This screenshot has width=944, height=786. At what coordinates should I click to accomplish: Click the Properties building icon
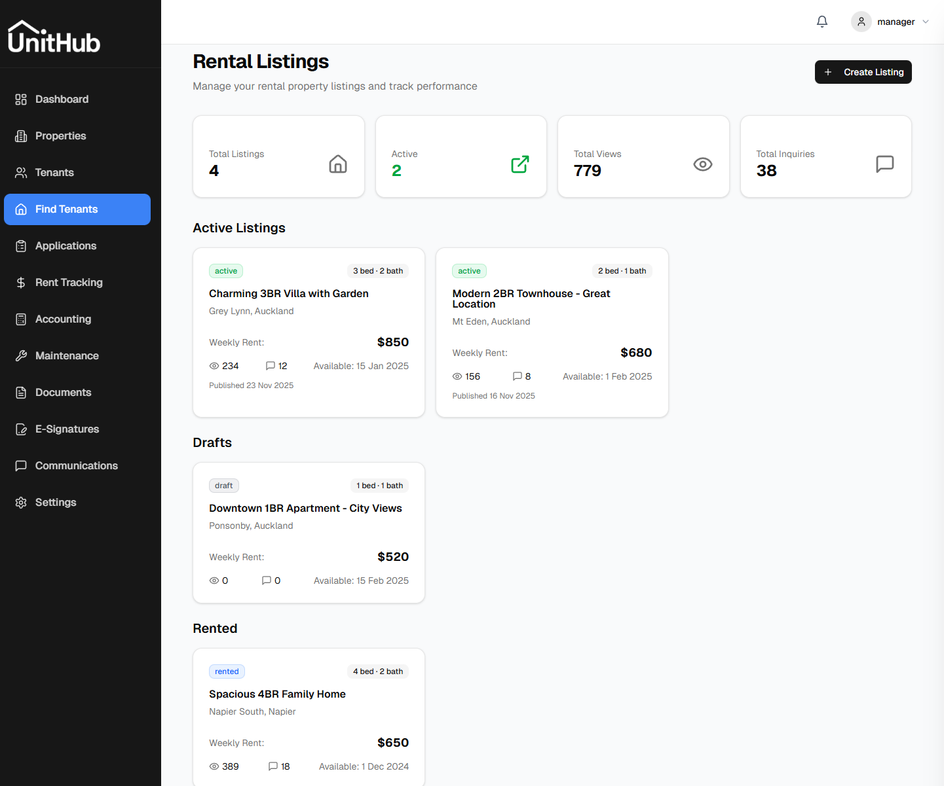[x=22, y=135]
